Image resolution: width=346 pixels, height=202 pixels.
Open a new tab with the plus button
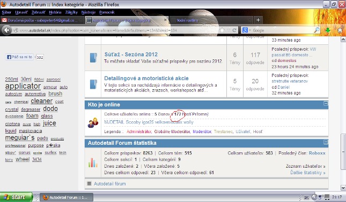(258, 20)
